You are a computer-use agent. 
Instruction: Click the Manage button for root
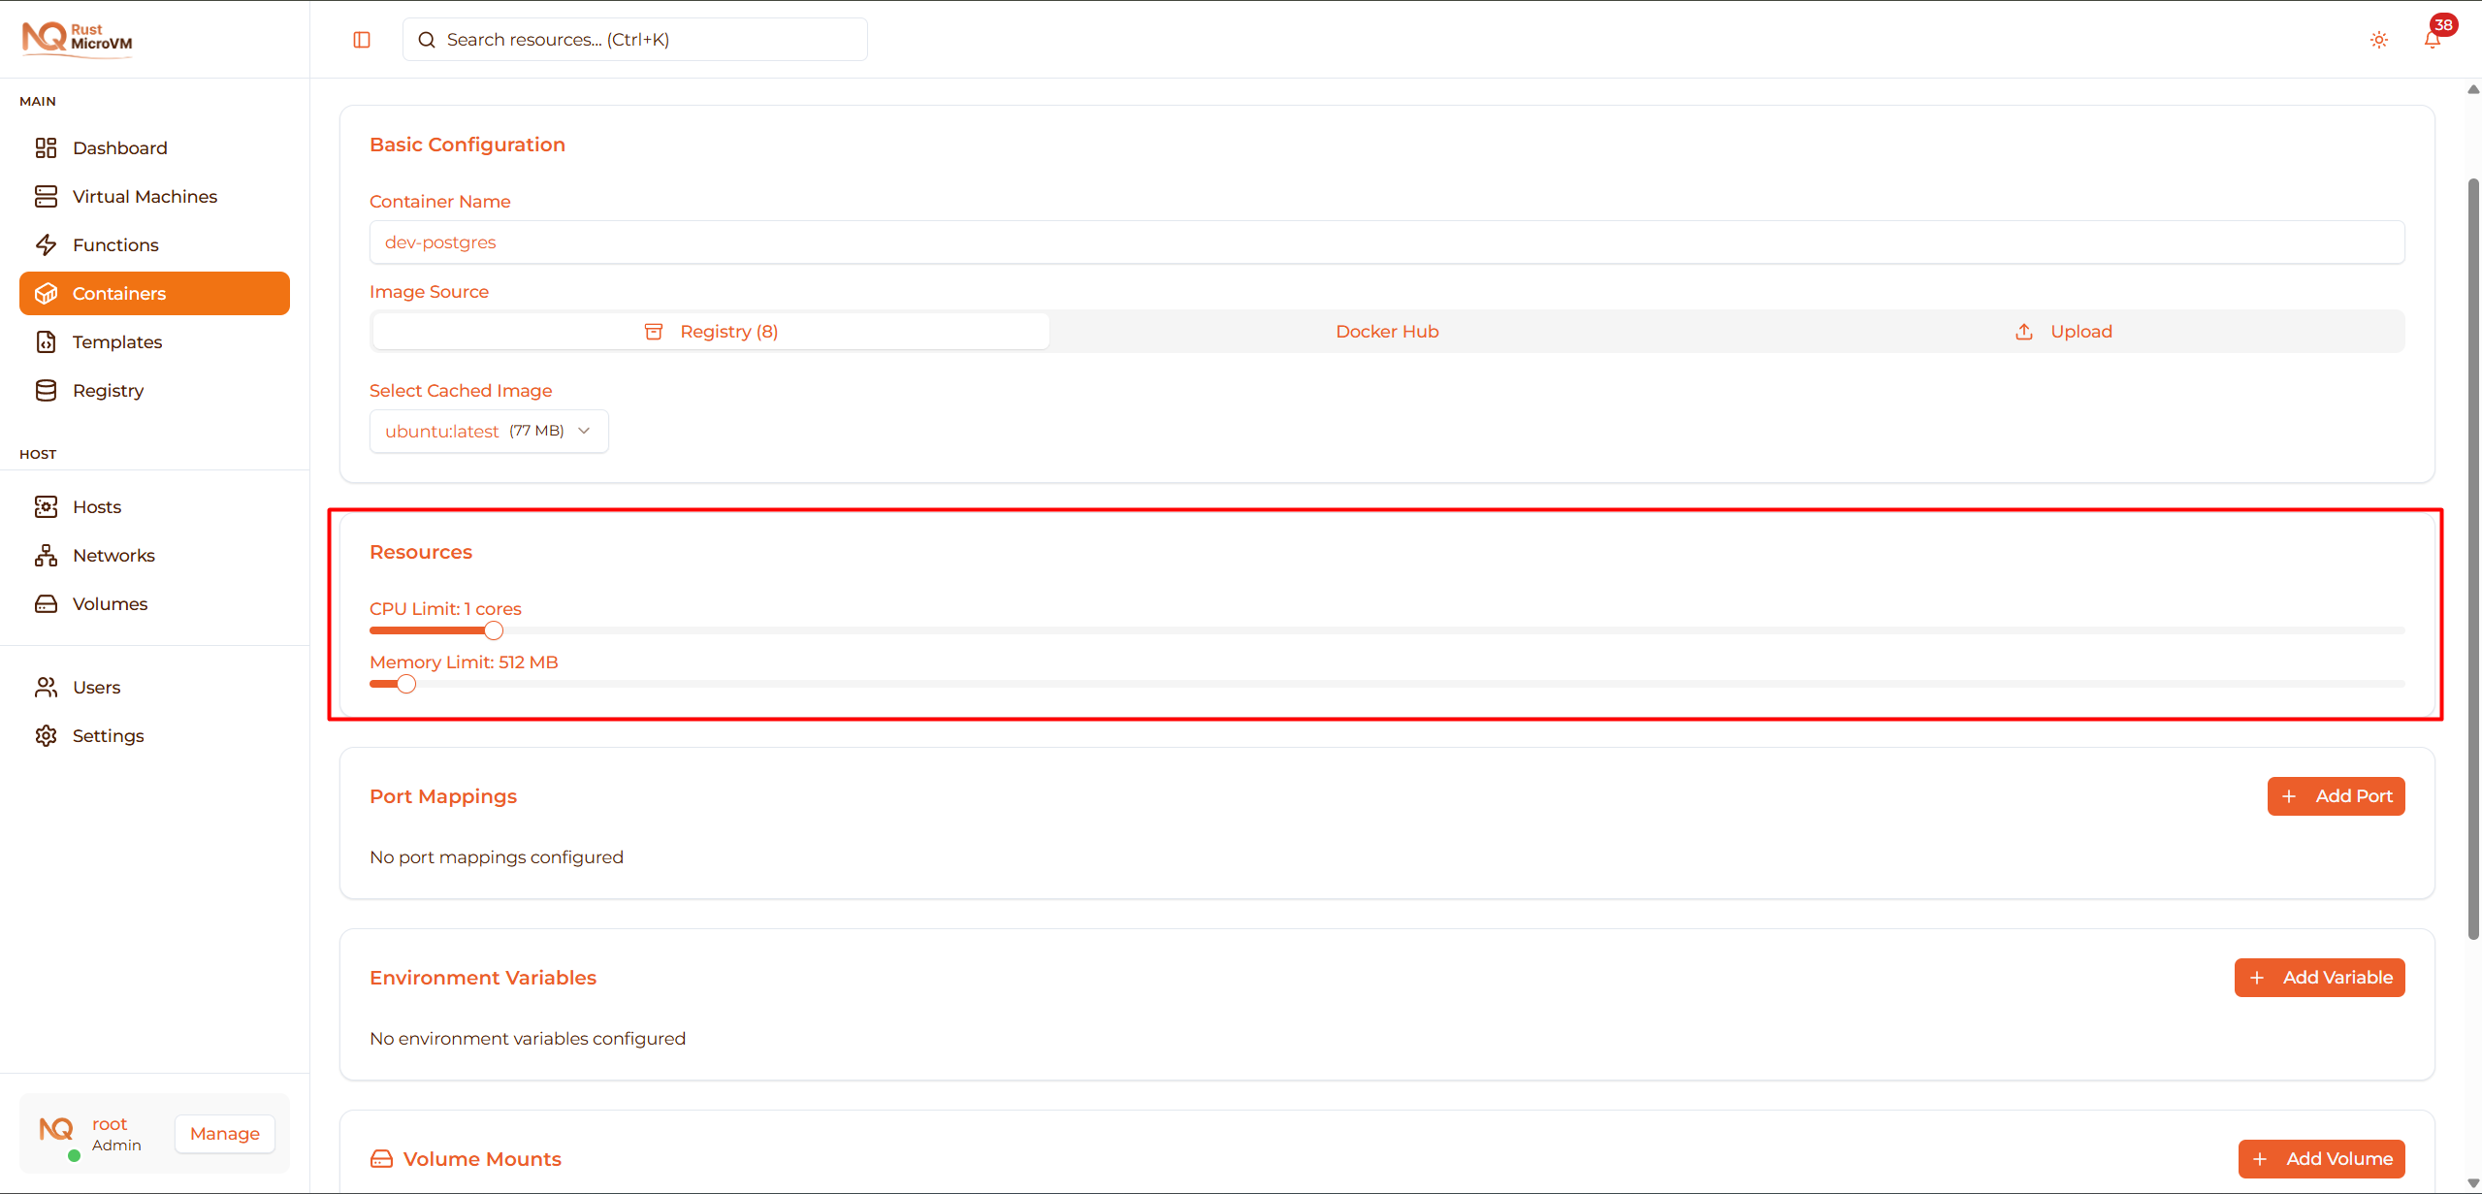point(224,1133)
